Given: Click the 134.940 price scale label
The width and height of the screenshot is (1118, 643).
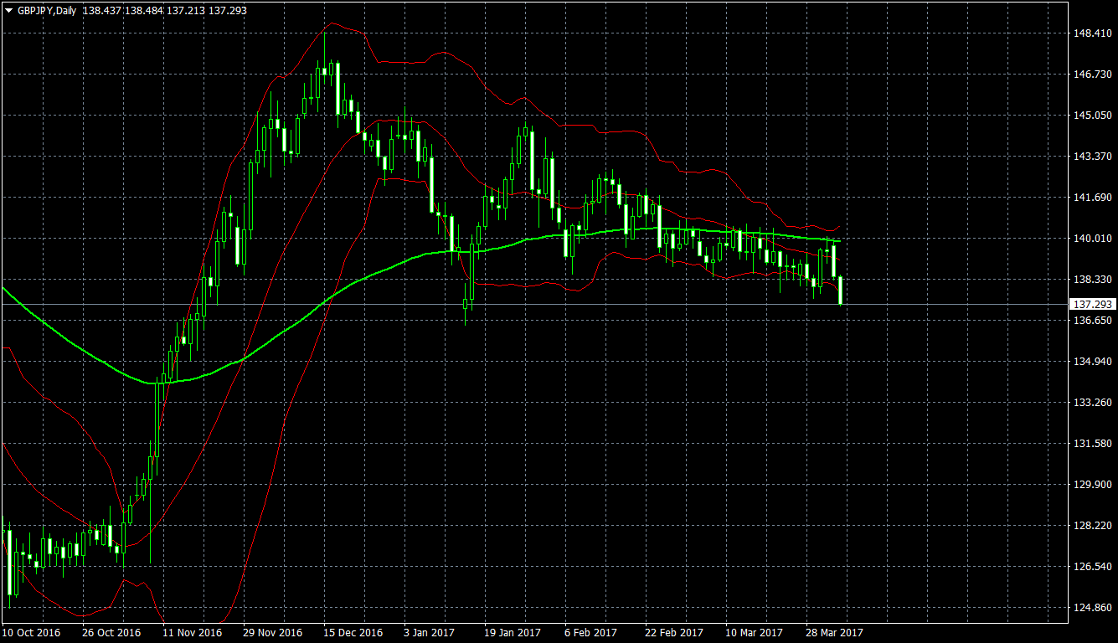Looking at the screenshot, I should click(x=1092, y=362).
